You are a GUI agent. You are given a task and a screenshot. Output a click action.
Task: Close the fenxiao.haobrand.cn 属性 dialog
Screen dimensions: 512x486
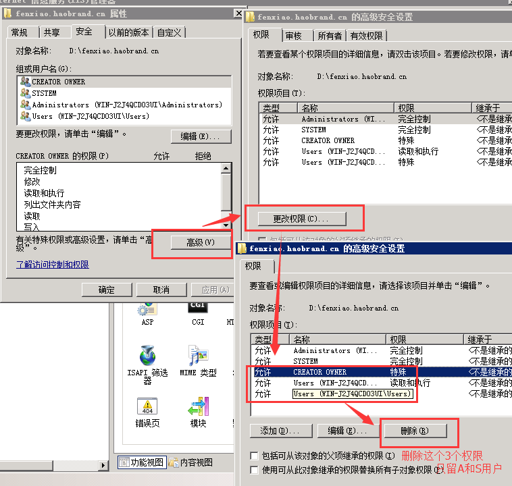pos(238,13)
